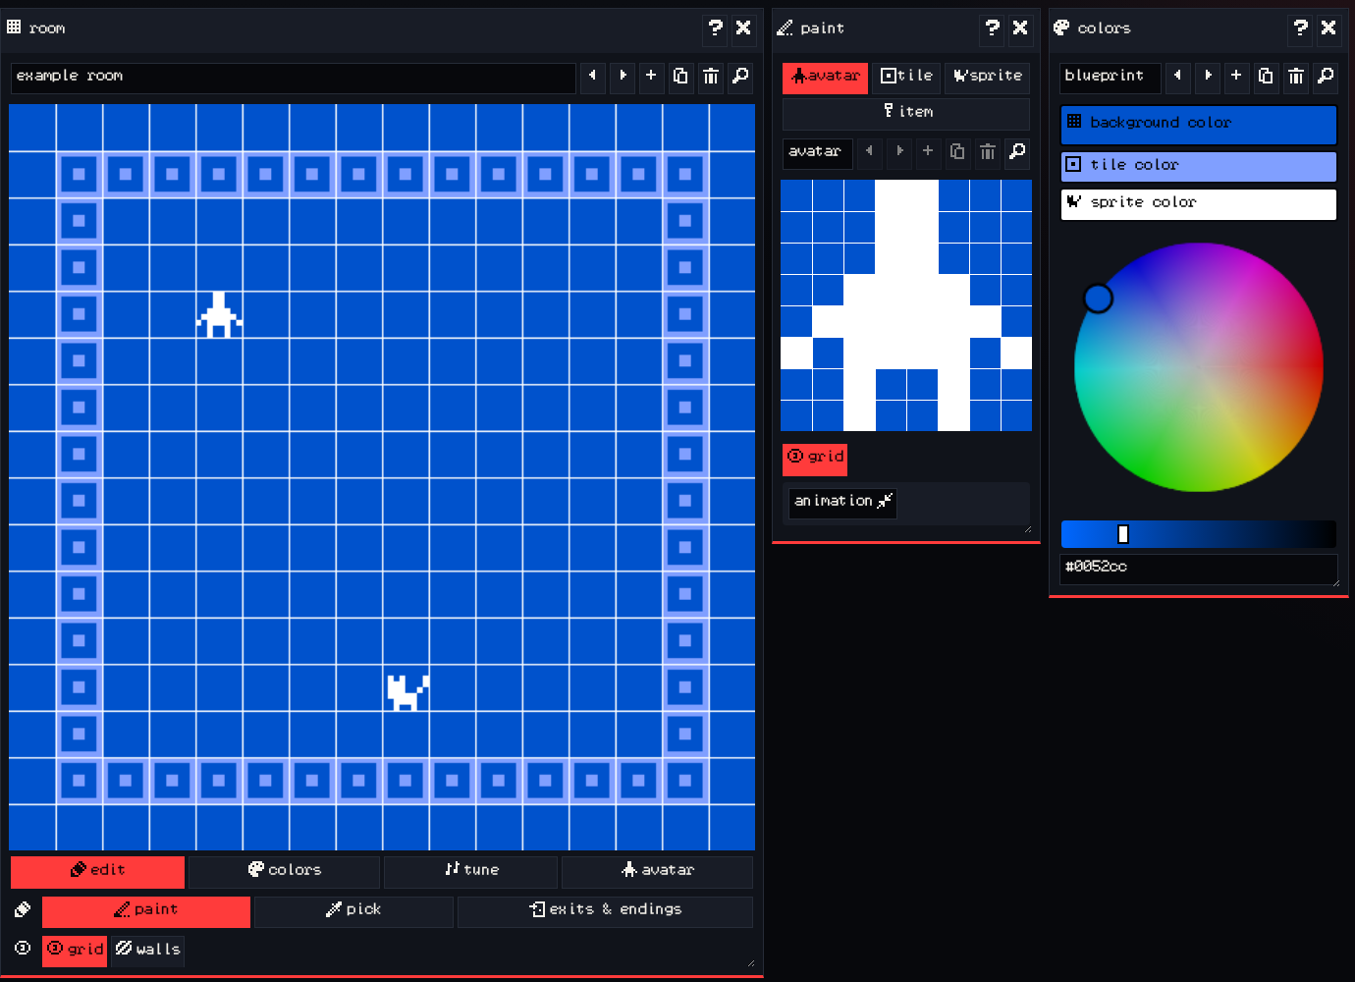Toggle walls visibility in room panel
This screenshot has height=982, width=1355.
[147, 950]
